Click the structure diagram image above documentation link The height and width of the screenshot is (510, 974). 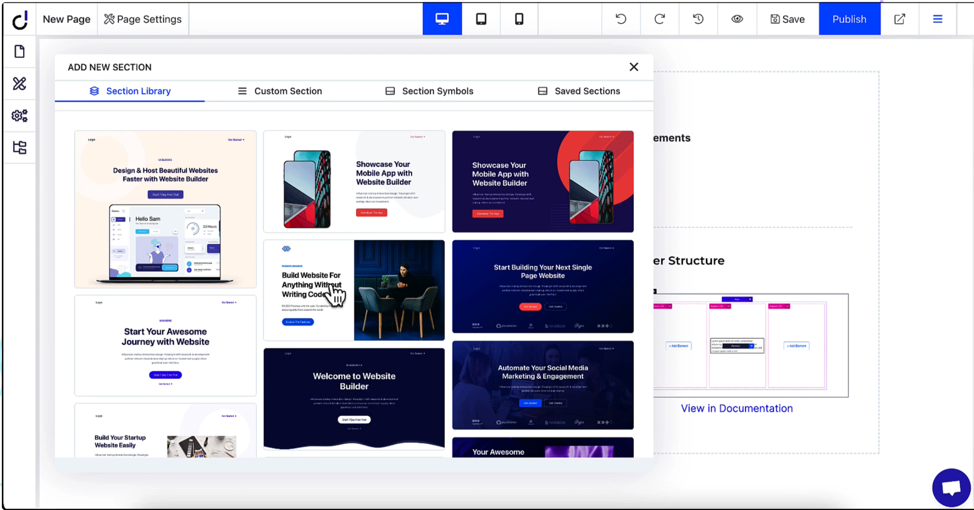pos(751,345)
